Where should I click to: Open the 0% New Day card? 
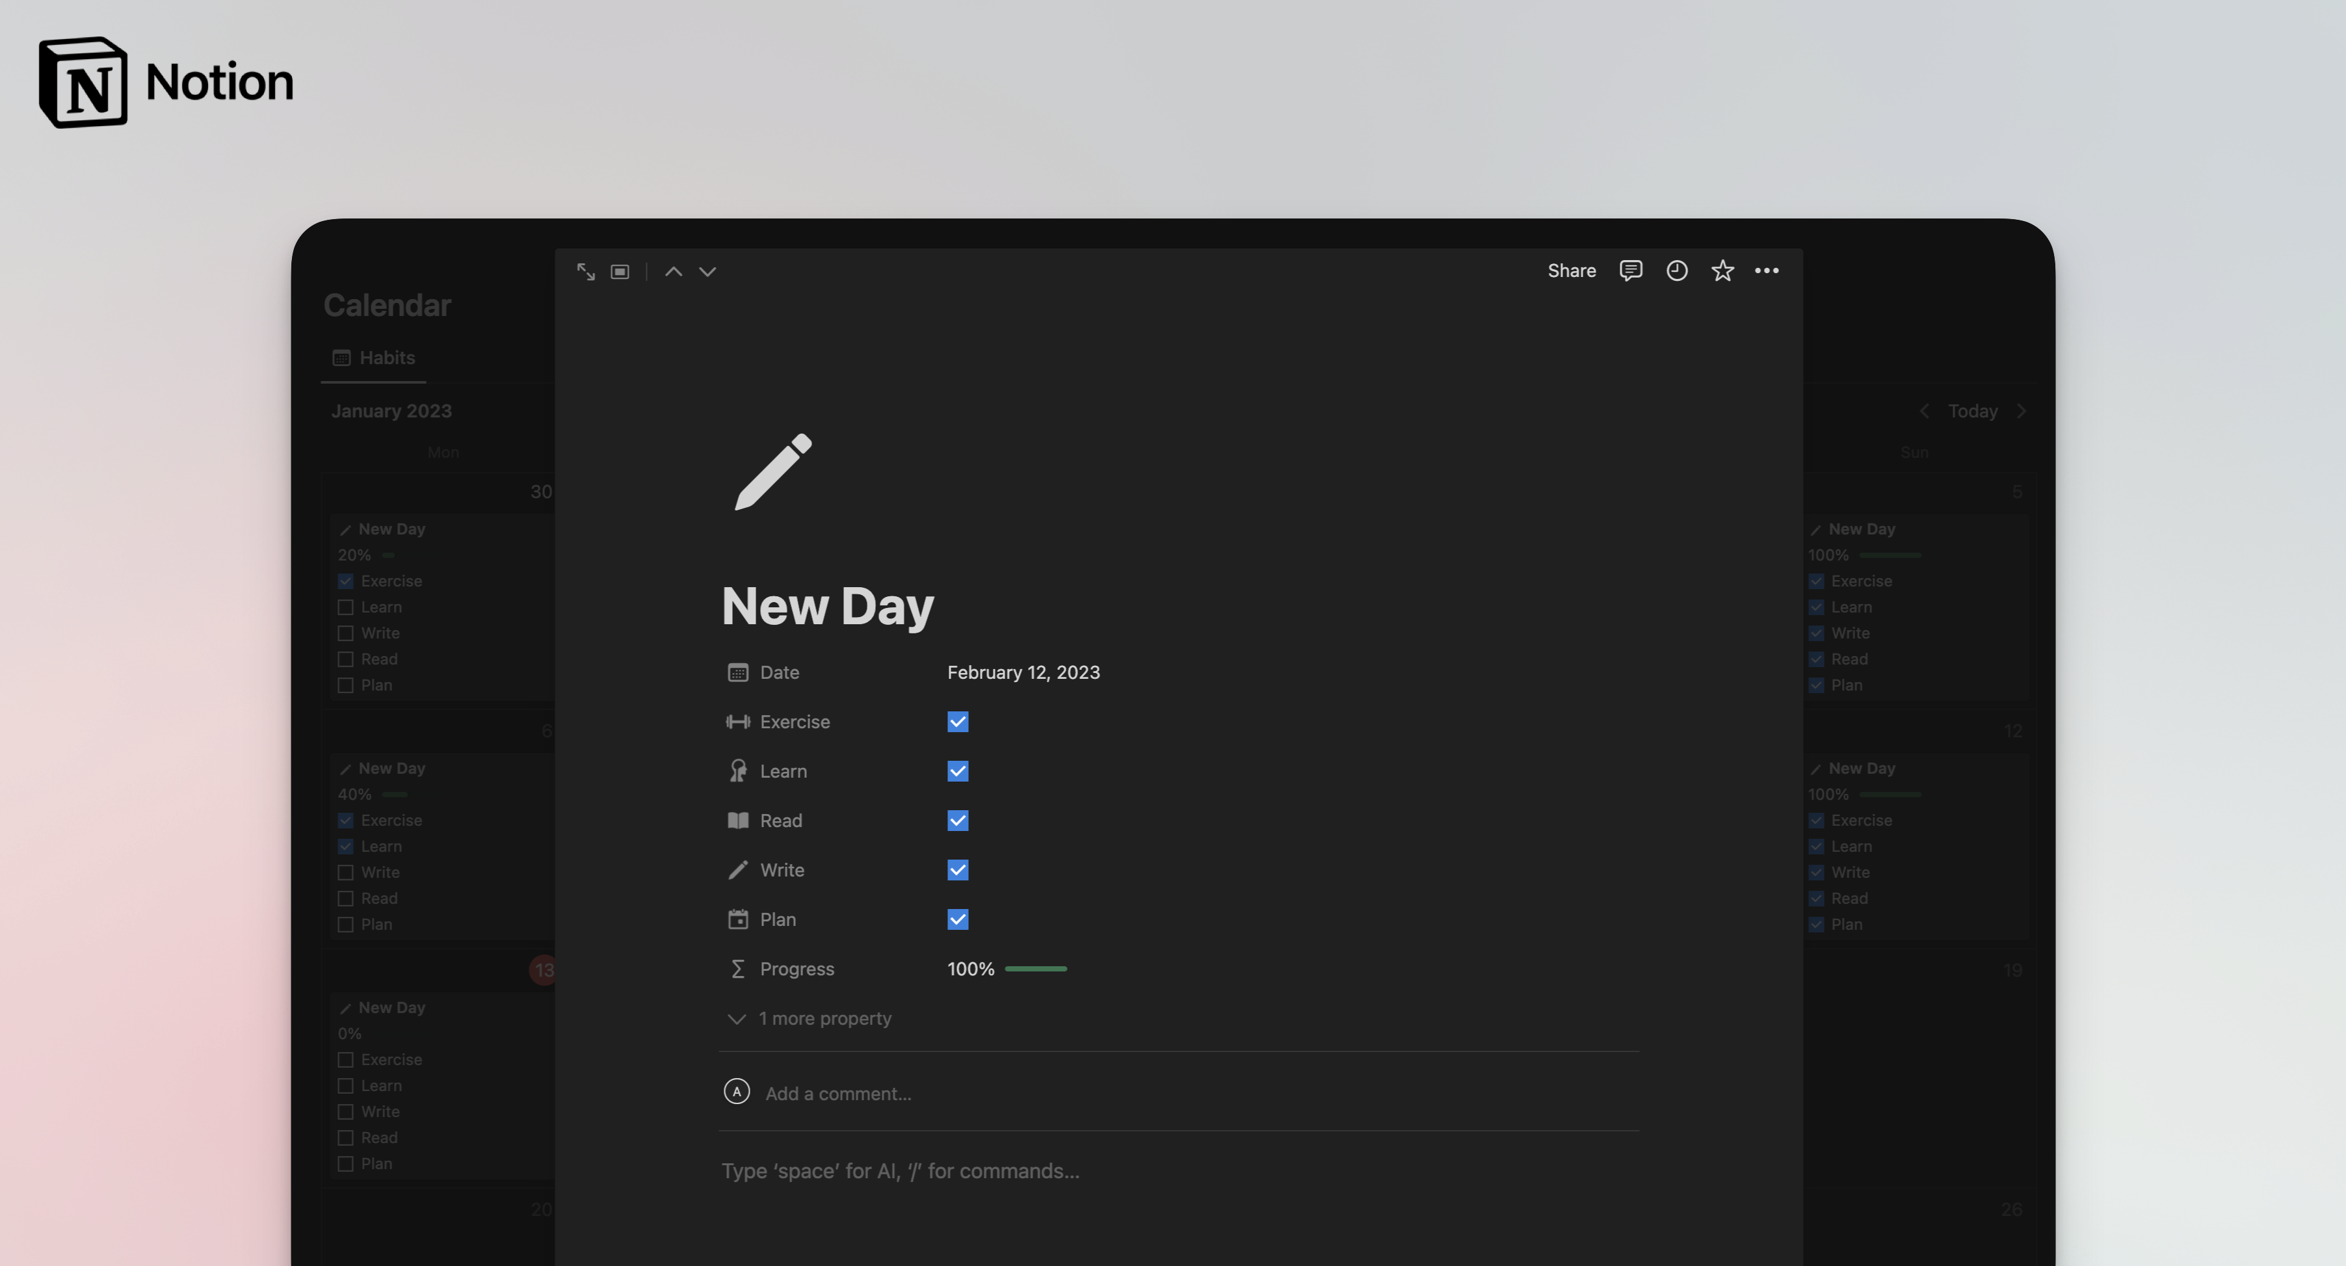(x=443, y=1086)
